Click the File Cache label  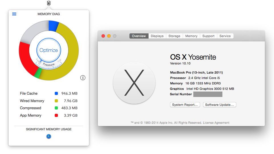29,94
